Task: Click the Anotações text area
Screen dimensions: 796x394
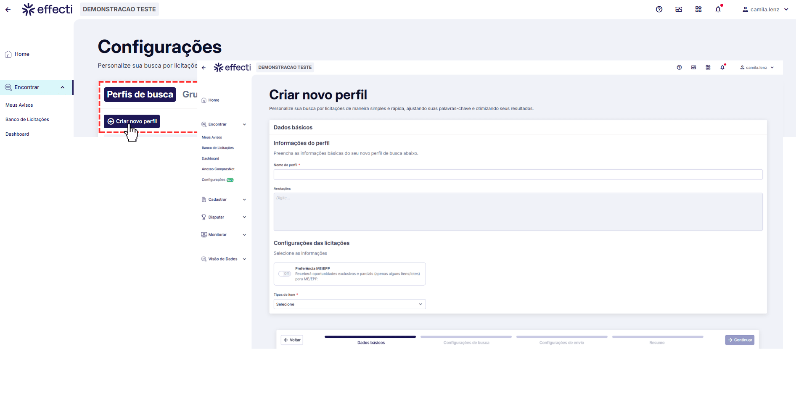Action: pos(518,212)
